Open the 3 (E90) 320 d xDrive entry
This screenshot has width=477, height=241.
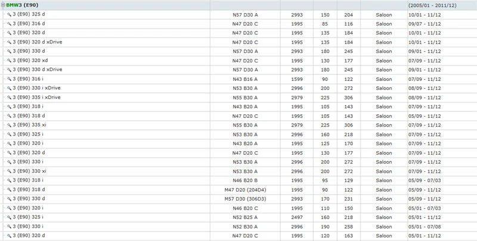(38, 42)
